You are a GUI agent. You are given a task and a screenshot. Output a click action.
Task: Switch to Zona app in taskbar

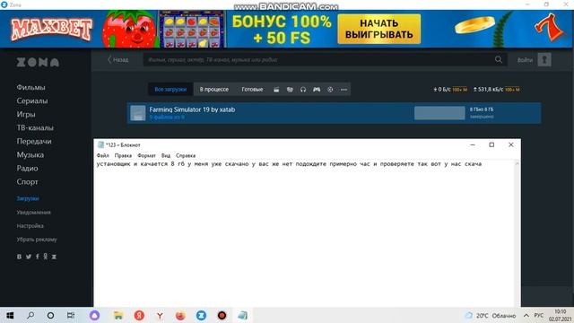pyautogui.click(x=201, y=315)
